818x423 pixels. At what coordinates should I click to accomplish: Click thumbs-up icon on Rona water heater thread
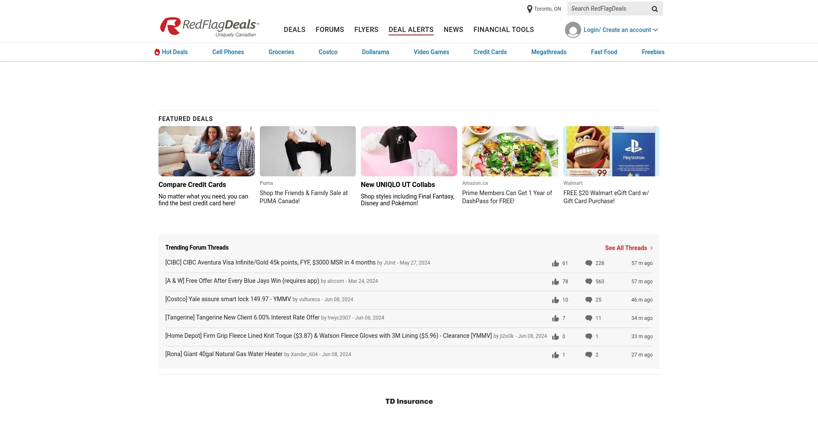point(556,355)
